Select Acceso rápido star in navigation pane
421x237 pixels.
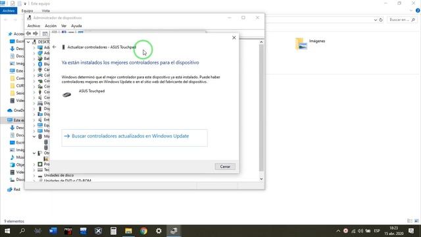point(11,34)
